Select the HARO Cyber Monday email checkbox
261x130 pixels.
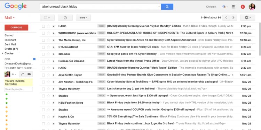(43, 26)
